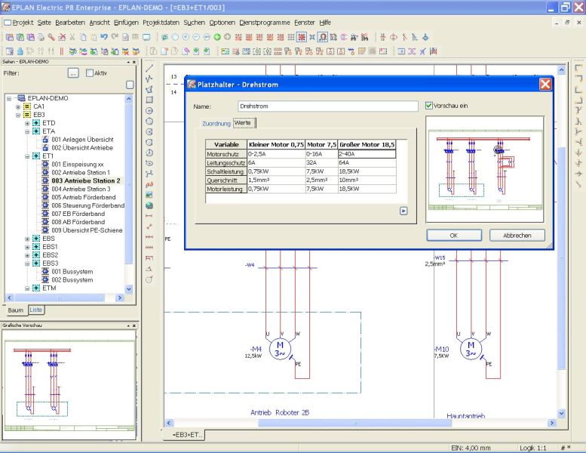Expand the EBS1 tree node
The height and width of the screenshot is (453, 586).
(x=27, y=247)
